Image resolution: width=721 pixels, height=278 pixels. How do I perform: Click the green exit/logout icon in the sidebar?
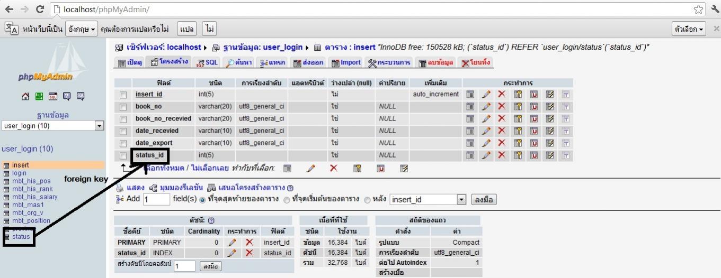coord(39,97)
